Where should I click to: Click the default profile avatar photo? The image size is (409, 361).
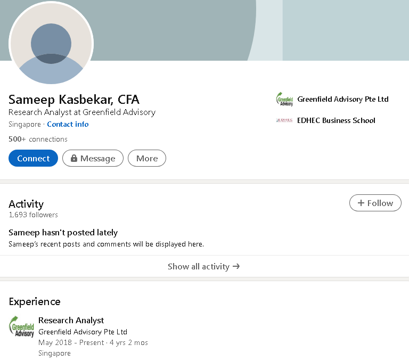coord(51,44)
